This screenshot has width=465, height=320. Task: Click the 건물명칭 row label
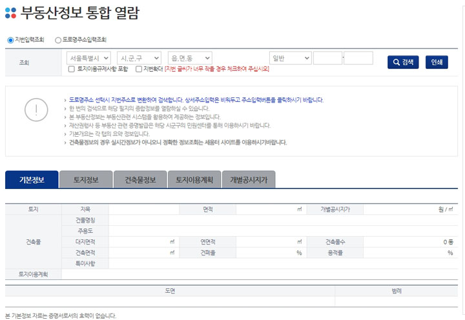tap(85, 220)
